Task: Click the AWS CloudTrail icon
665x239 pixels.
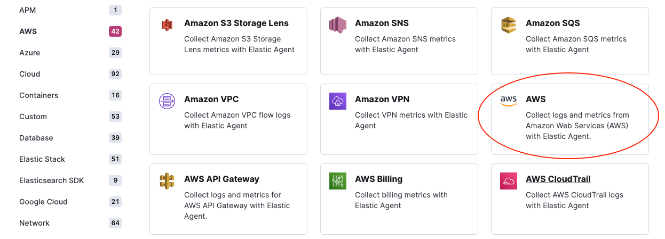Action: pyautogui.click(x=509, y=180)
